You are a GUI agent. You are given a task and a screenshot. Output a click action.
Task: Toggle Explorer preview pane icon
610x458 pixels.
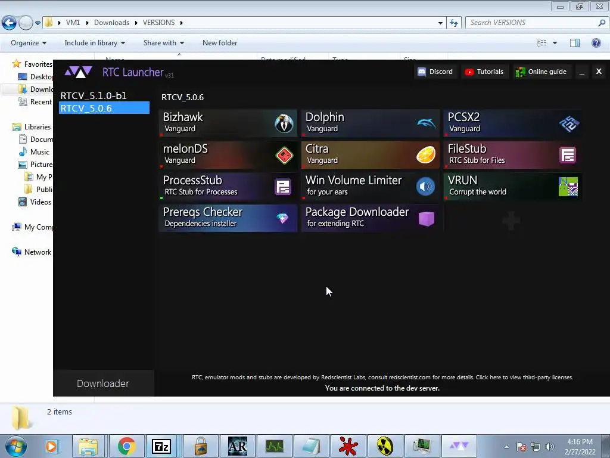click(575, 43)
